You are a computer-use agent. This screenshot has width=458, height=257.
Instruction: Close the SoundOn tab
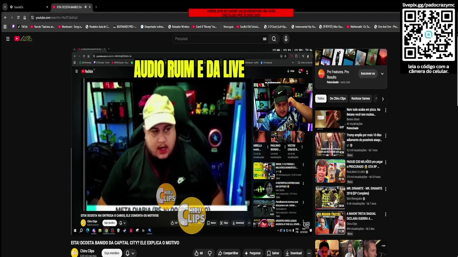point(47,7)
